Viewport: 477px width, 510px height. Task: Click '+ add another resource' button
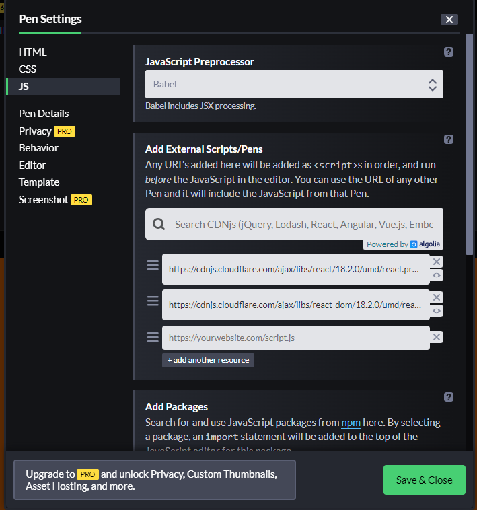(x=208, y=360)
